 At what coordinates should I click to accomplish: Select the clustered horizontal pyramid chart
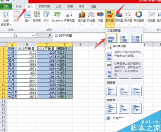(x=112, y=108)
